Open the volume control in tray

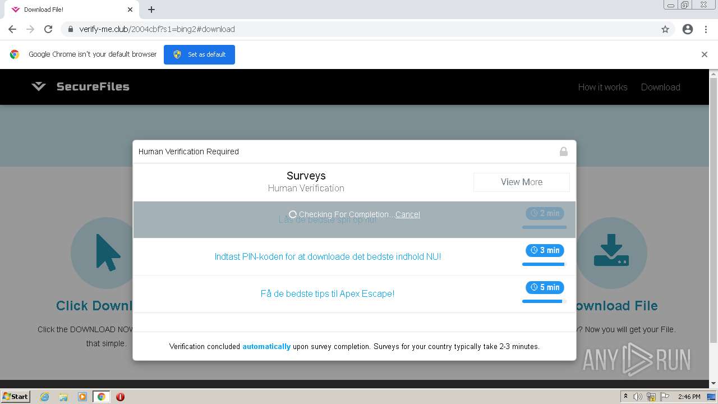click(x=638, y=397)
